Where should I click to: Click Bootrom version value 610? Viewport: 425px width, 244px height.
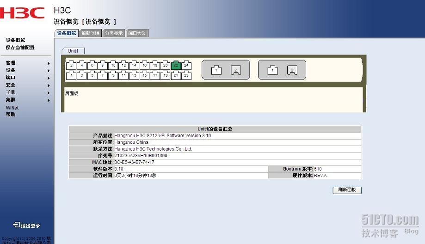(x=318, y=169)
